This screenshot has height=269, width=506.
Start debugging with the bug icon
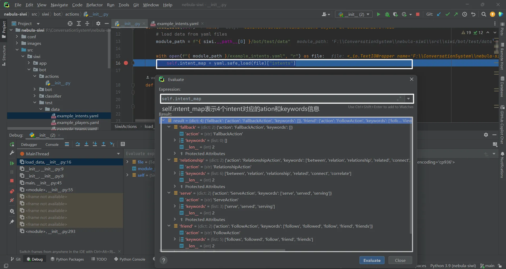pos(387,14)
